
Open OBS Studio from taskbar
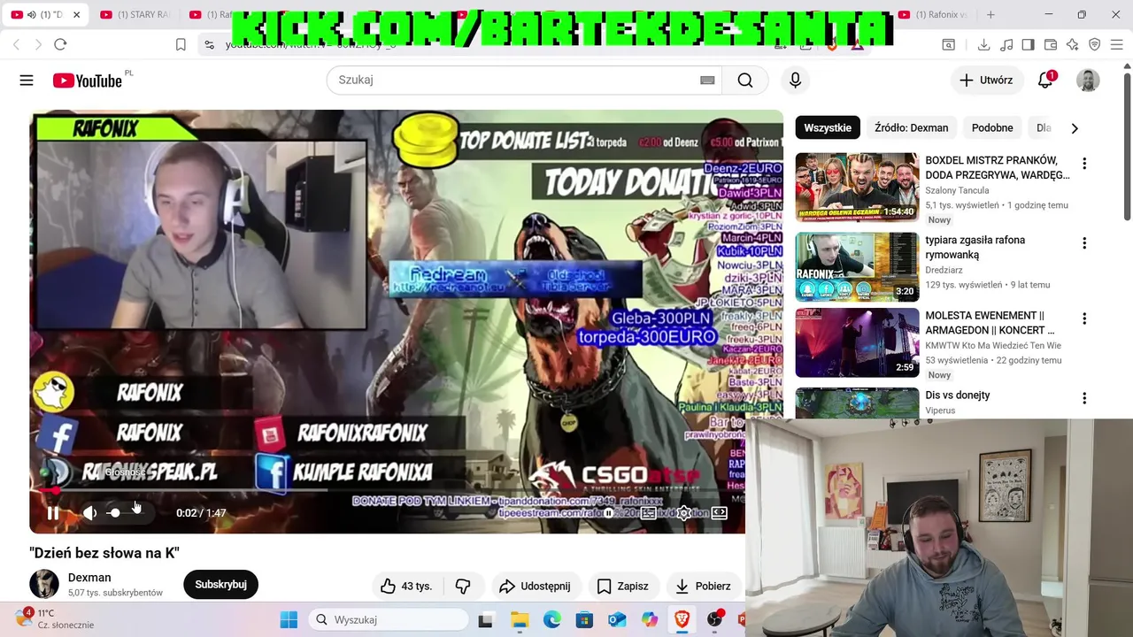click(x=714, y=619)
